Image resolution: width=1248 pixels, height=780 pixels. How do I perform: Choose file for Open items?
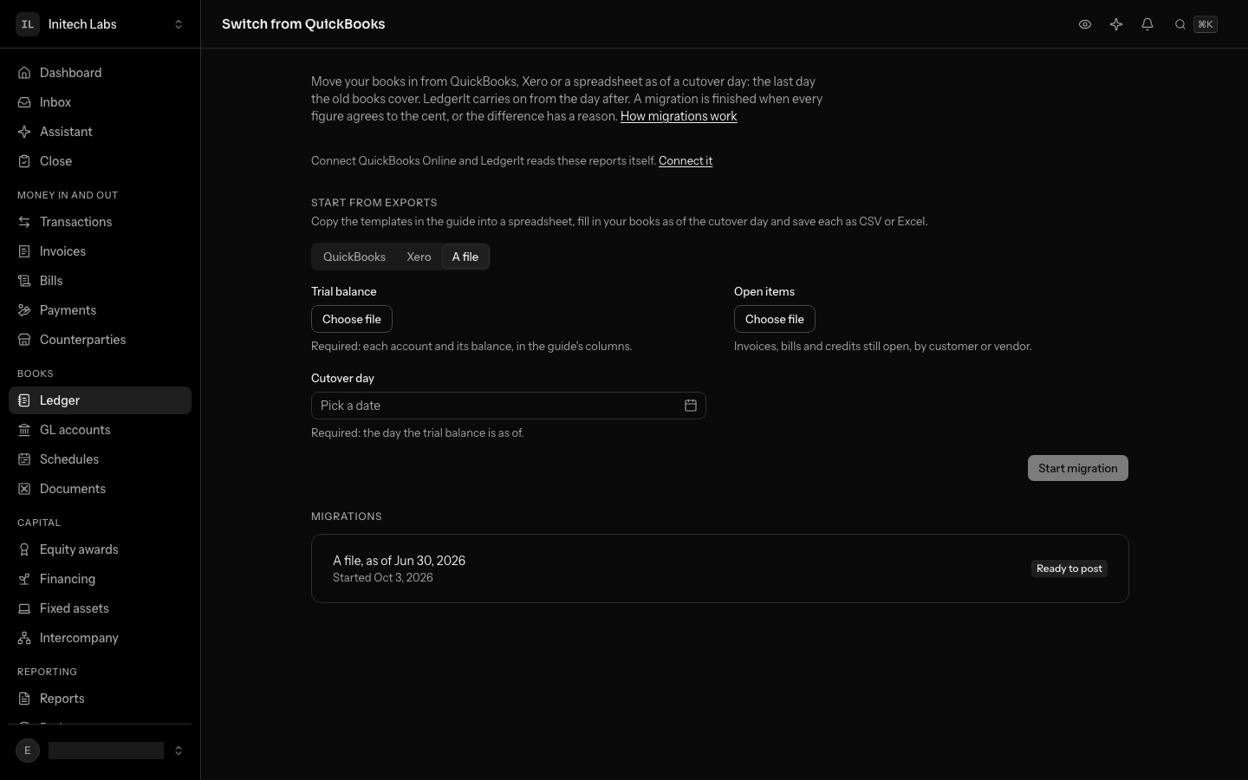coord(775,319)
